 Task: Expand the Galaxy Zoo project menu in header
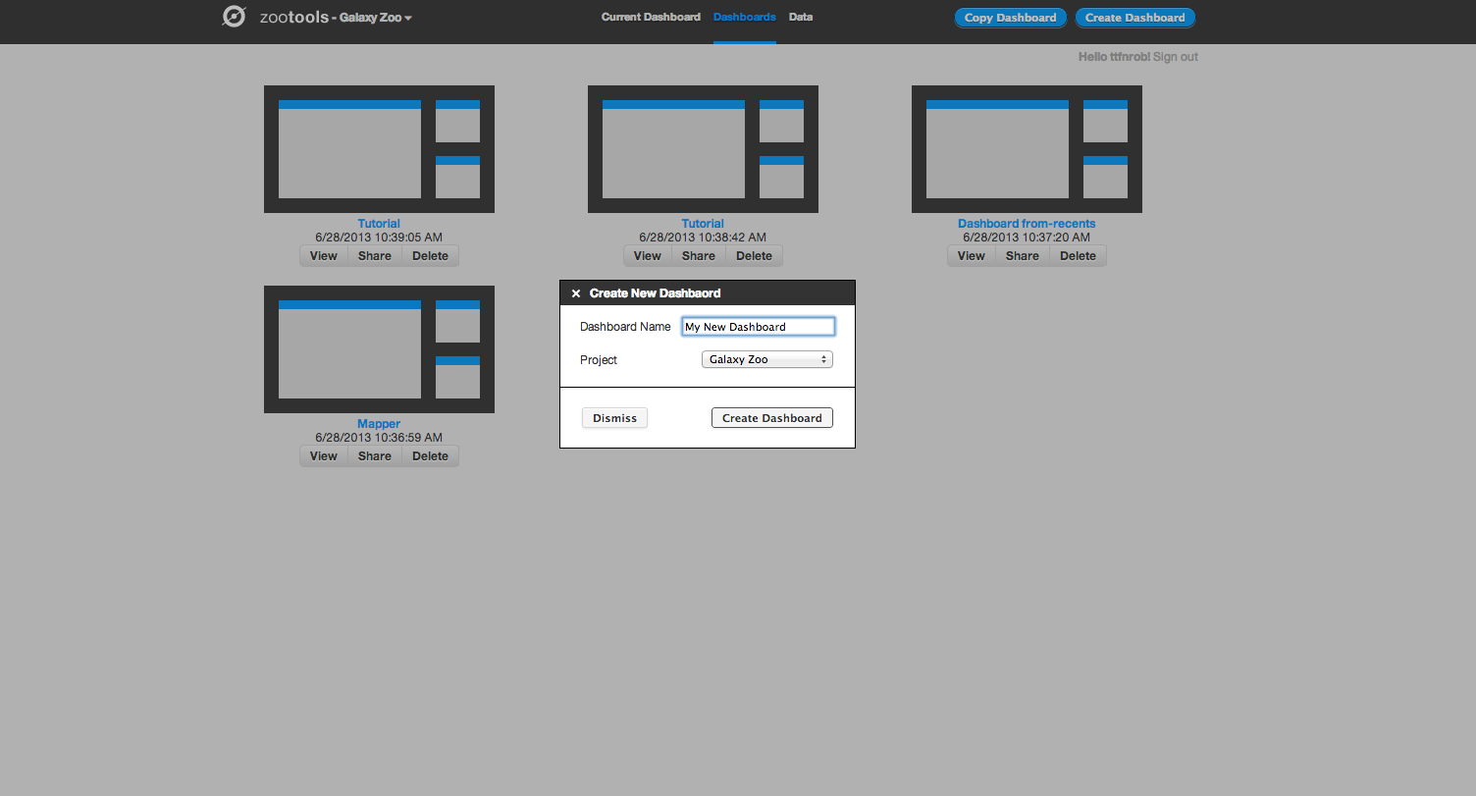[x=376, y=18]
